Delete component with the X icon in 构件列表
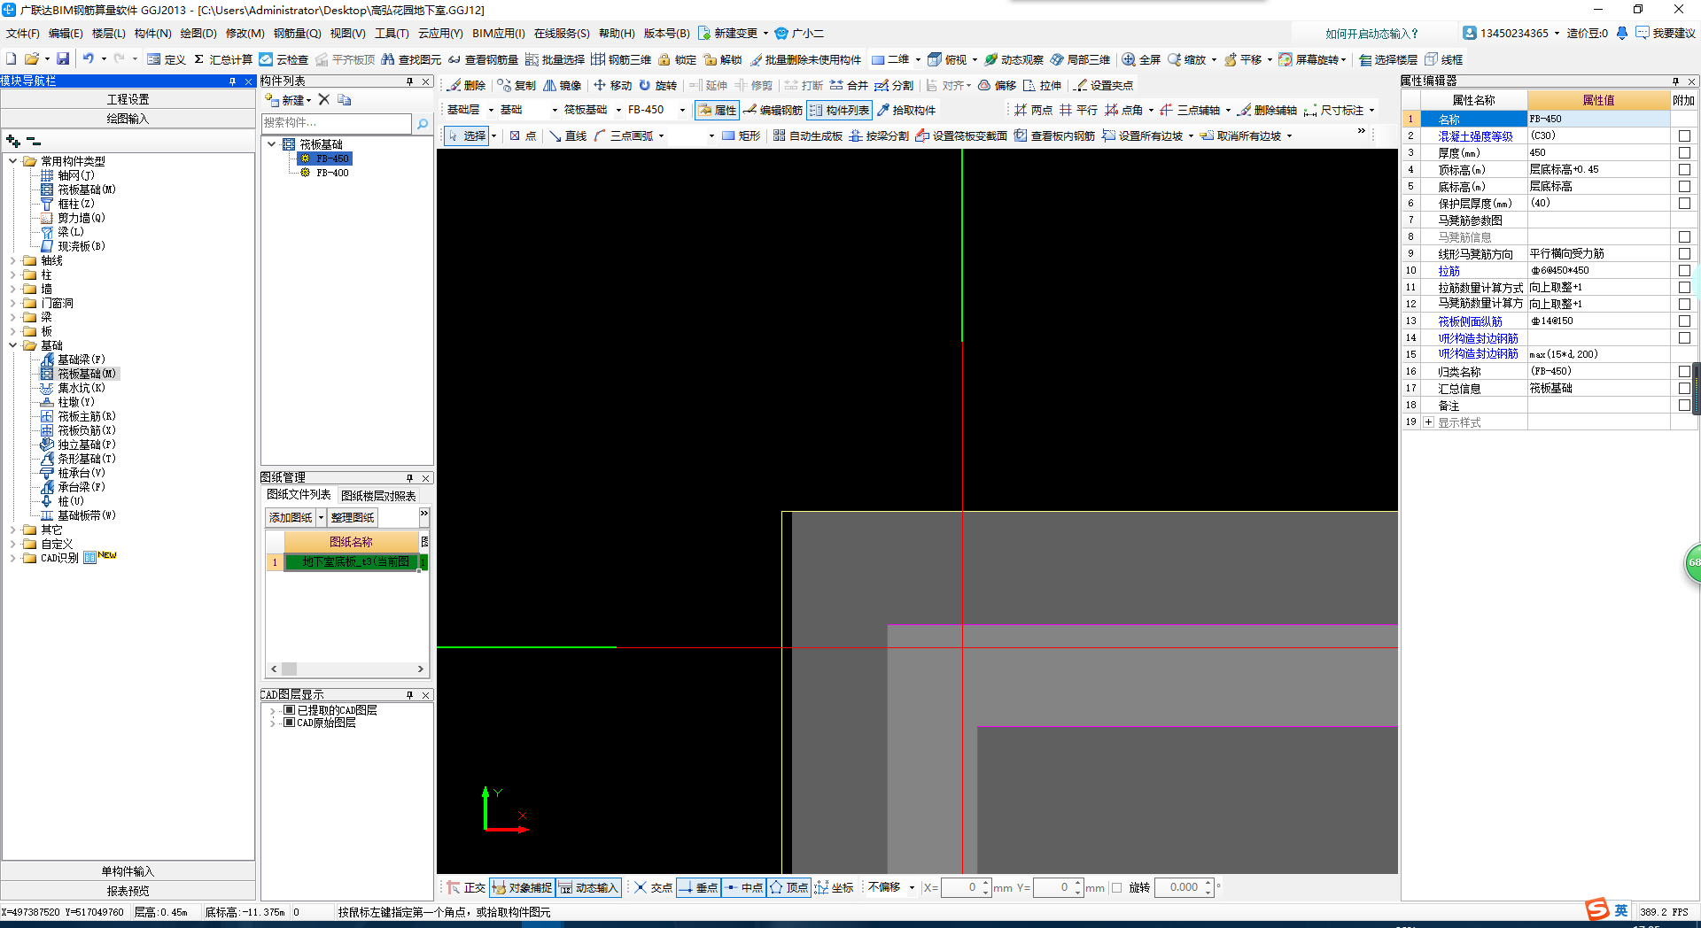The height and width of the screenshot is (928, 1701). click(324, 100)
